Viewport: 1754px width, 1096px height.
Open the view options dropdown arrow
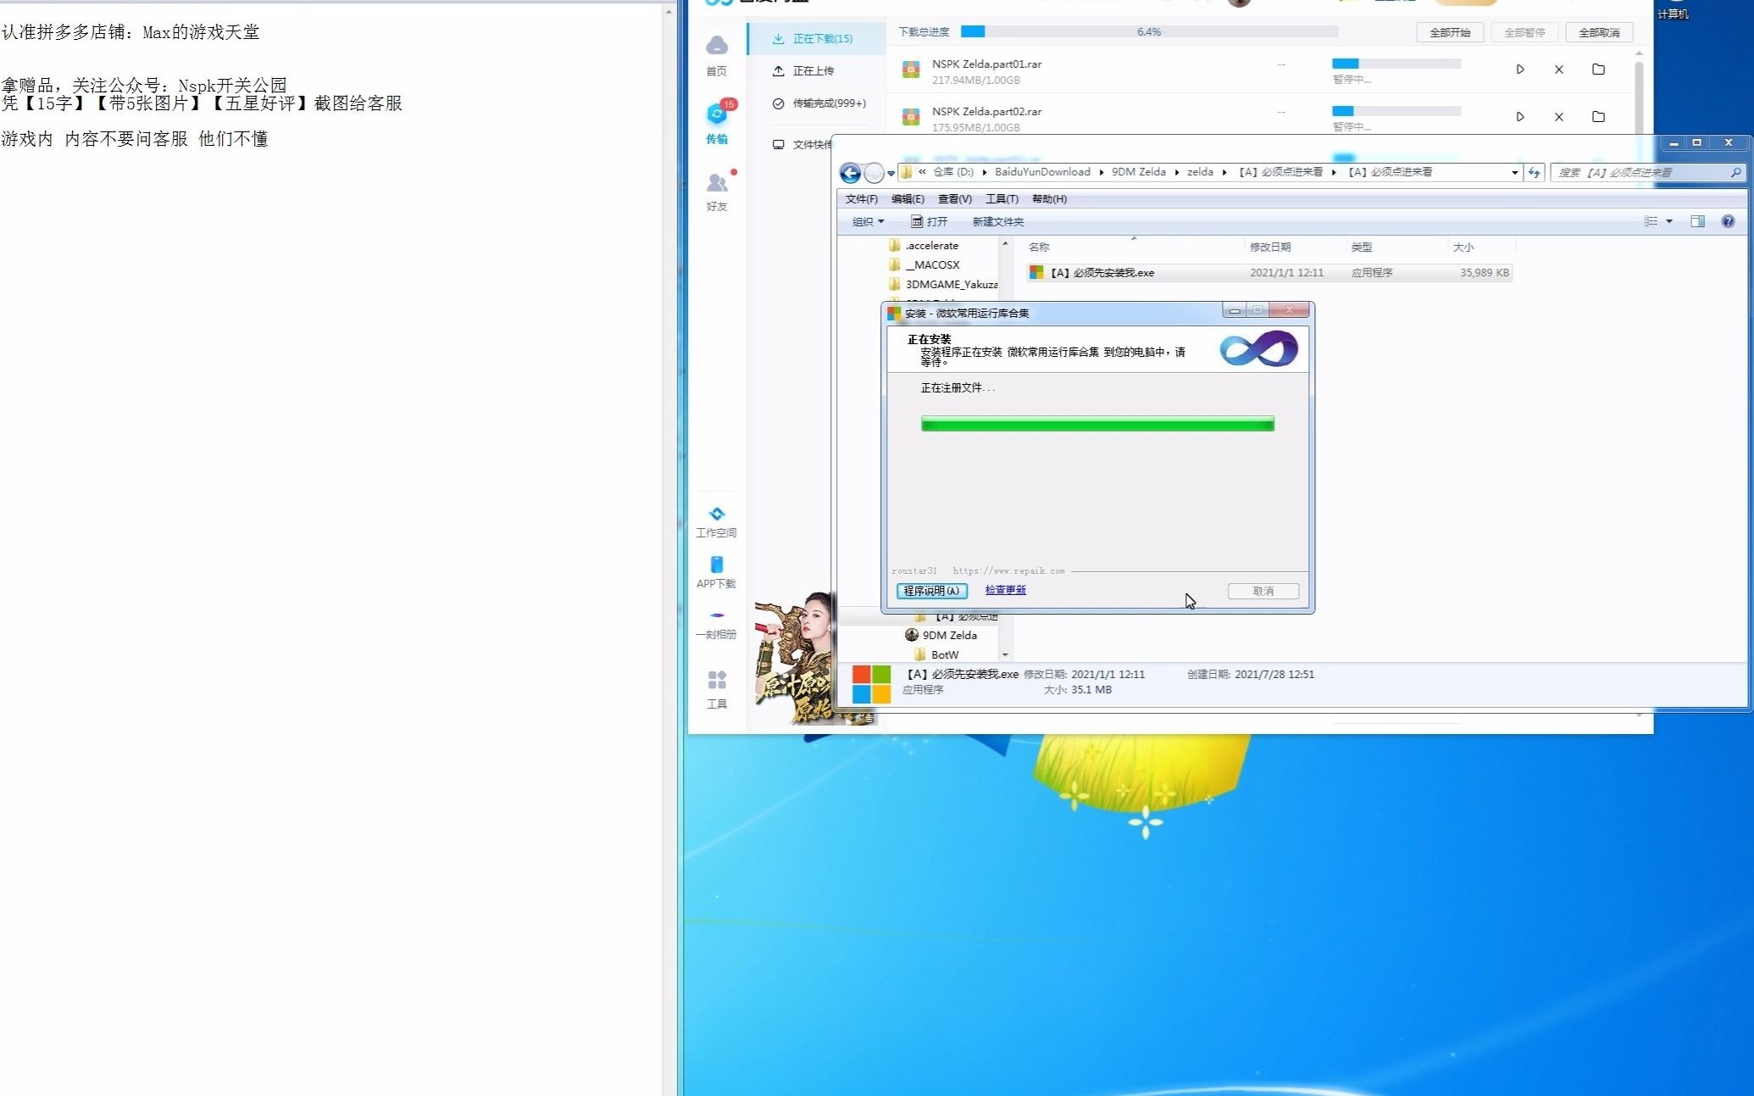1669,221
